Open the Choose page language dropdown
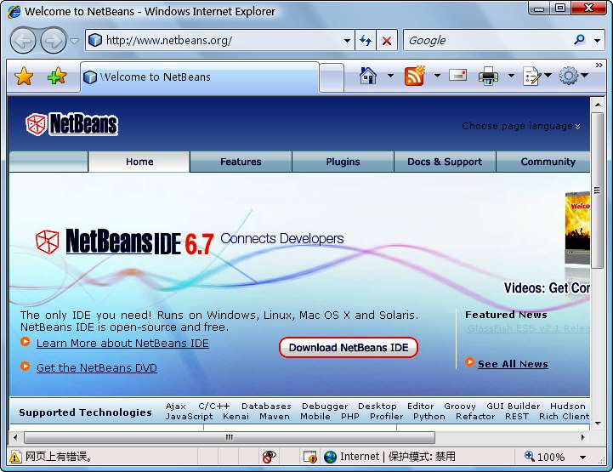The height and width of the screenshot is (472, 613). pyautogui.click(x=521, y=126)
